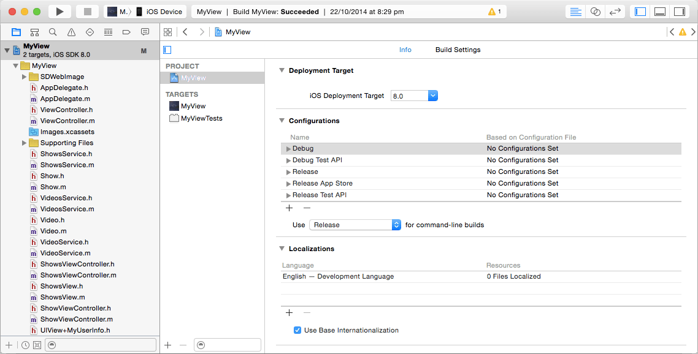Viewport: 698px width, 354px height.
Task: Switch to the Assistant editor
Action: (x=595, y=12)
